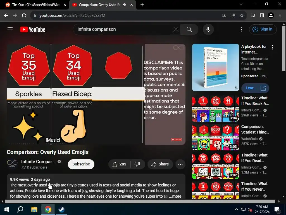The width and height of the screenshot is (286, 215).
Task: Reload the YouTube page
Action: click(x=24, y=16)
